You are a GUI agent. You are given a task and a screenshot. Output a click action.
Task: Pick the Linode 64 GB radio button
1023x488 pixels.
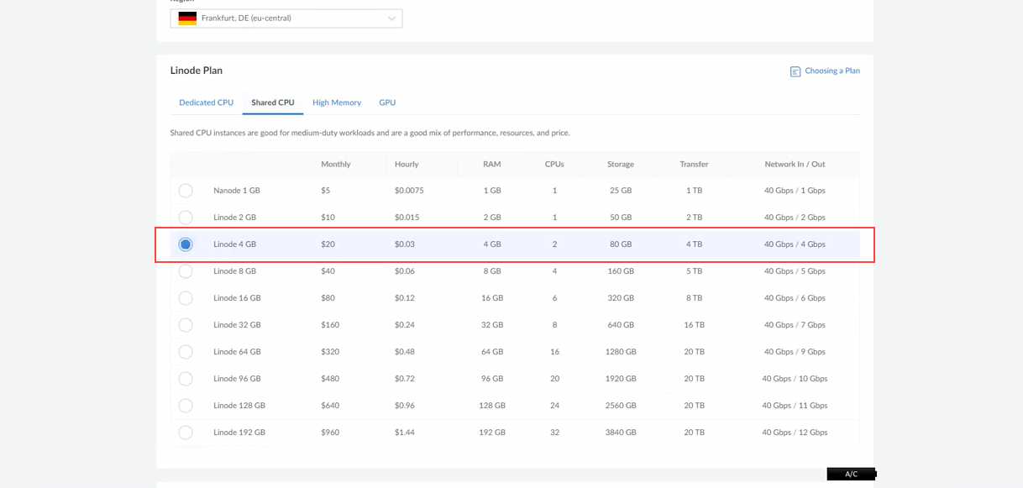point(186,352)
